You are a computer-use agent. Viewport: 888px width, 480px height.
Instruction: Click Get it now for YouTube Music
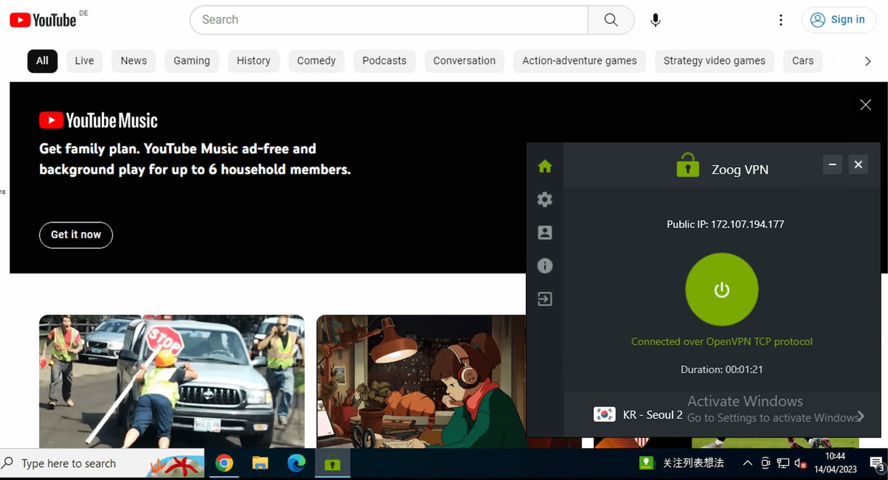[75, 235]
